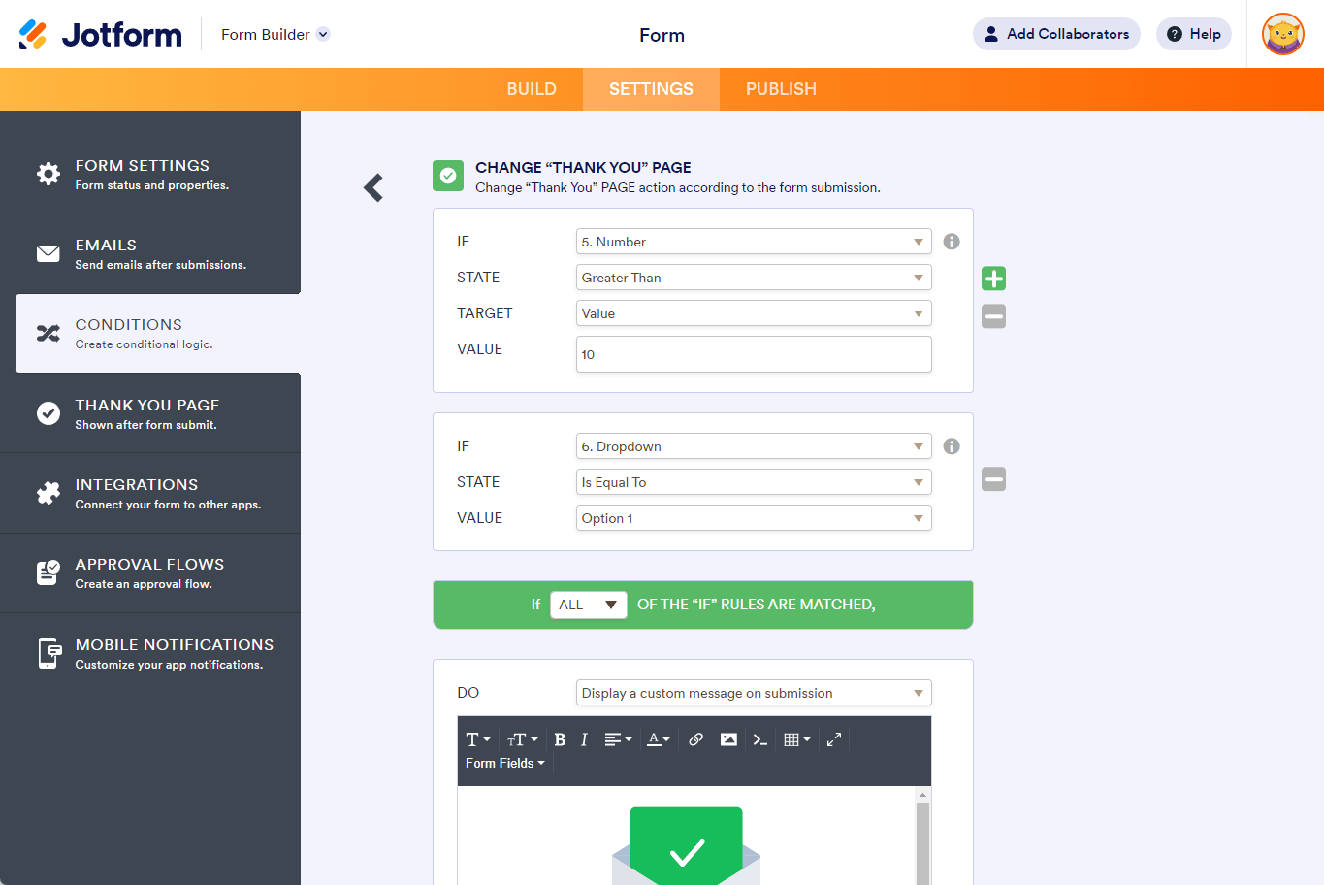Open the font size menu

522,739
